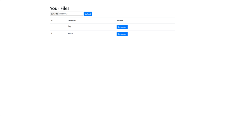The image size is (225, 116).
Task: Click the 'Your Files' heading
Action: 60,8
